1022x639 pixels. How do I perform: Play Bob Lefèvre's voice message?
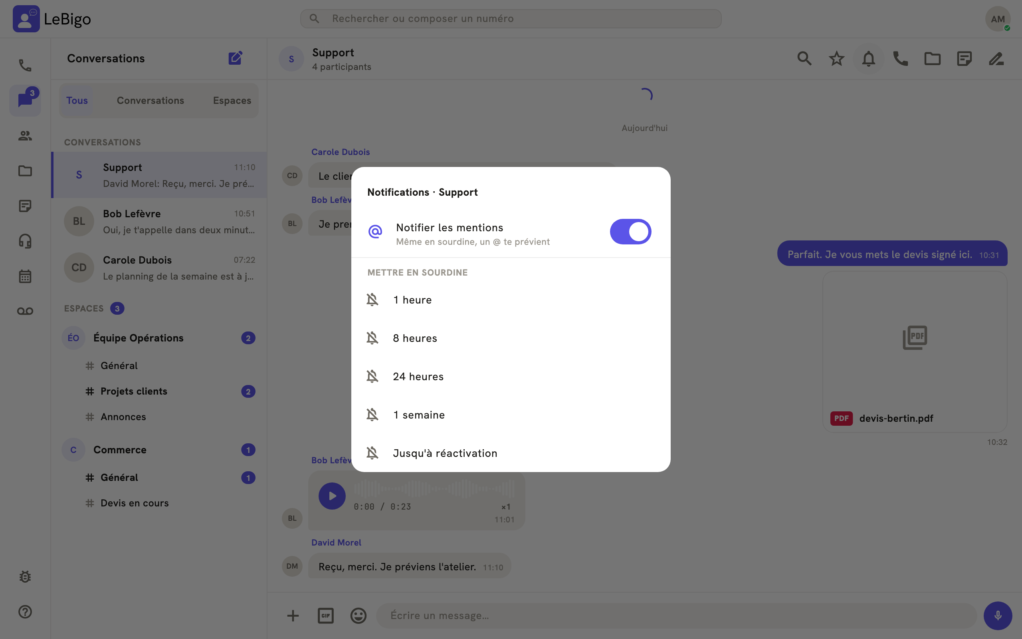tap(332, 496)
